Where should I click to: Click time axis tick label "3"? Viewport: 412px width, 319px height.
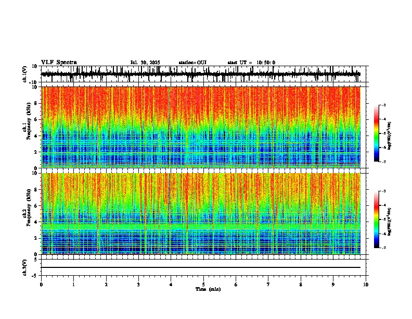pyautogui.click(x=138, y=285)
